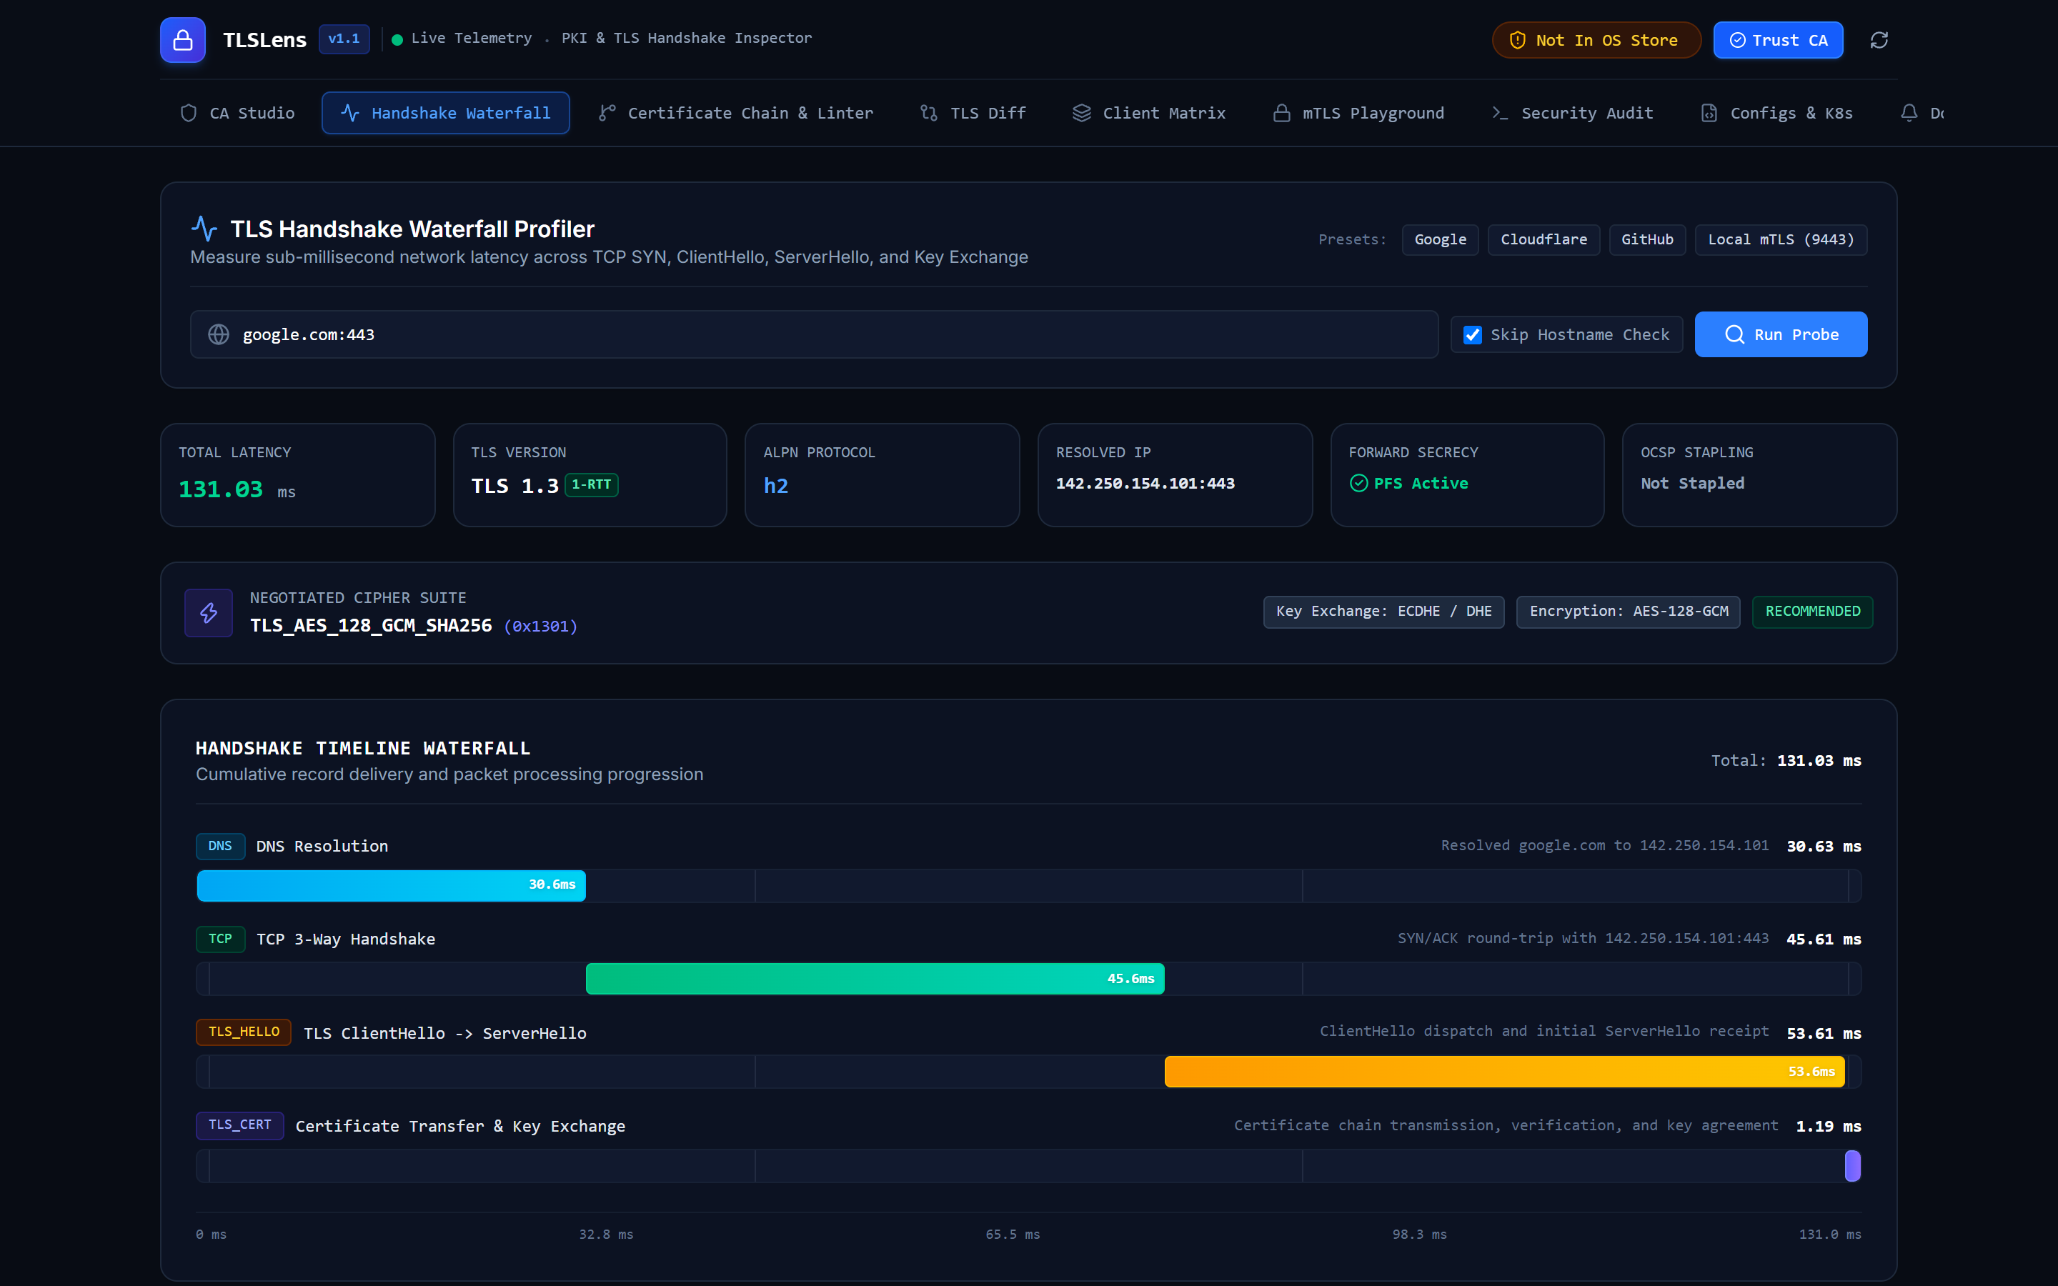Click the DNS Resolution 30.6ms bar
The height and width of the screenshot is (1286, 2058).
[391, 885]
